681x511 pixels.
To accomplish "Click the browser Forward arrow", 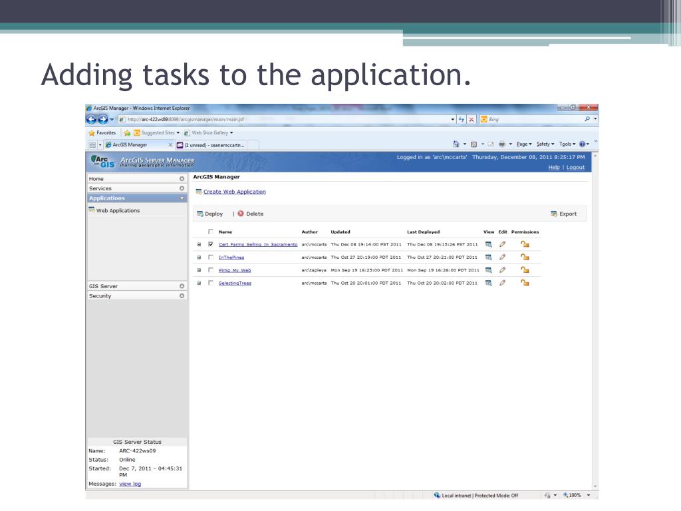I will click(x=103, y=119).
